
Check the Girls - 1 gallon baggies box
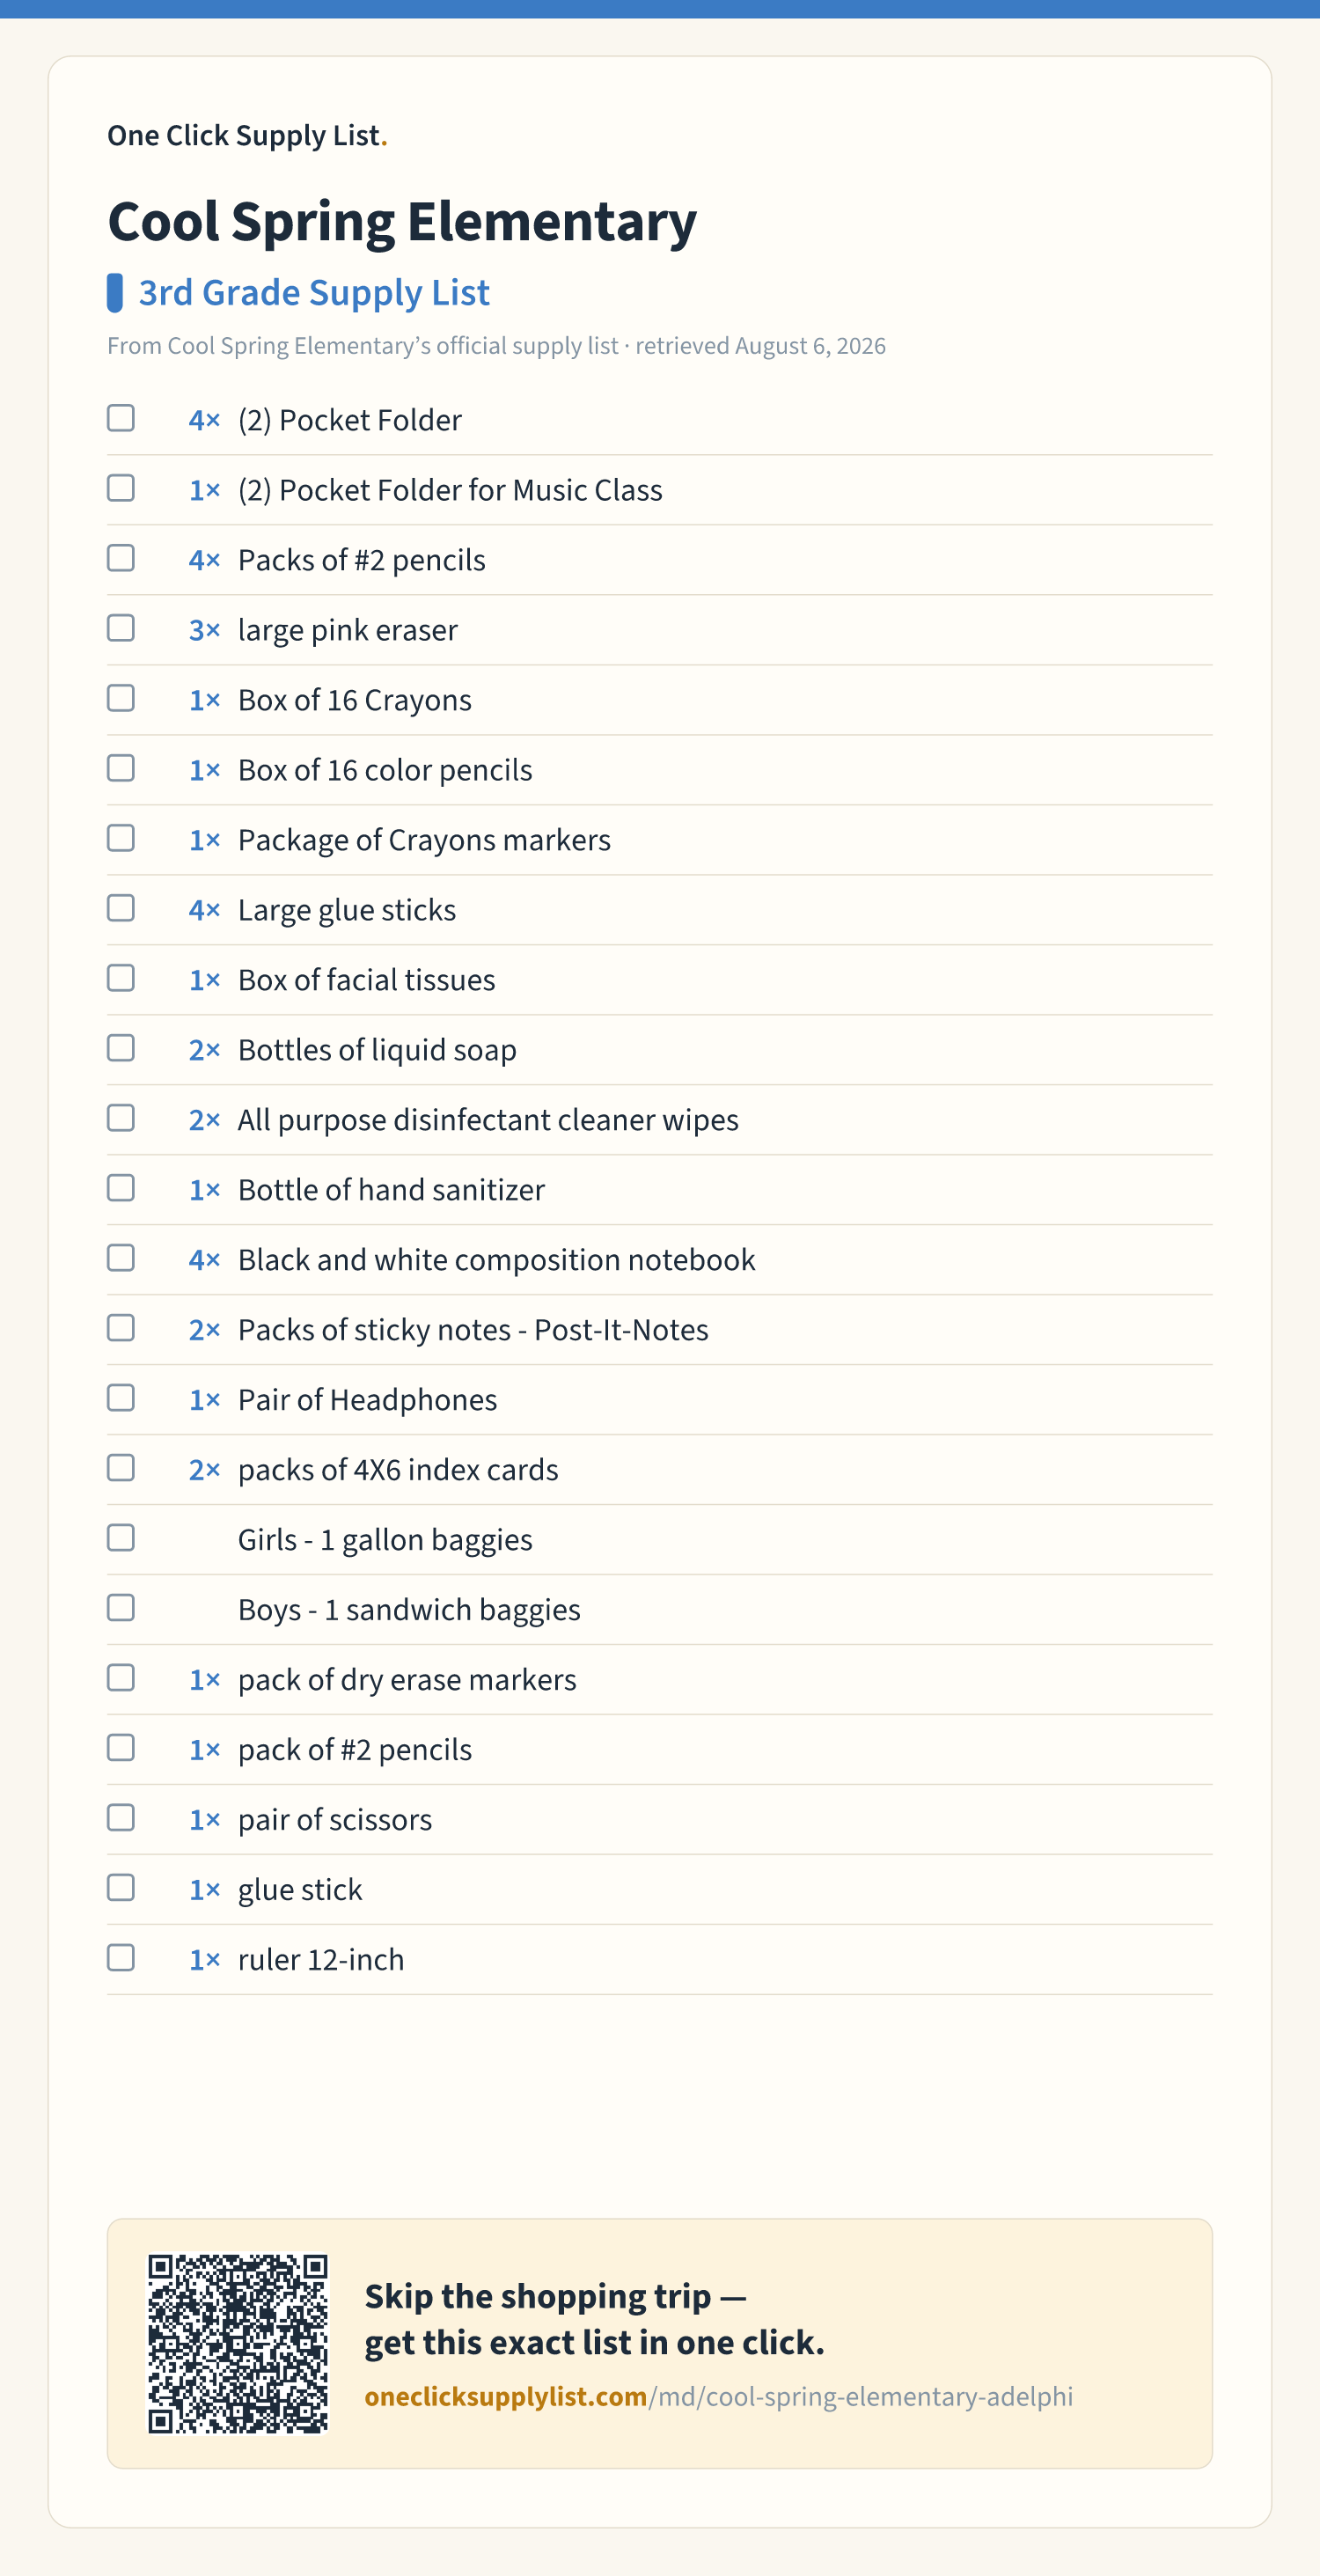pos(121,1538)
